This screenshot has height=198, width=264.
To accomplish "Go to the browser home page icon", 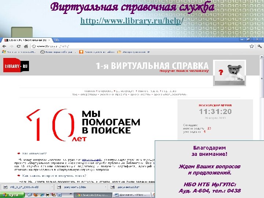I will pyautogui.click(x=26, y=46).
